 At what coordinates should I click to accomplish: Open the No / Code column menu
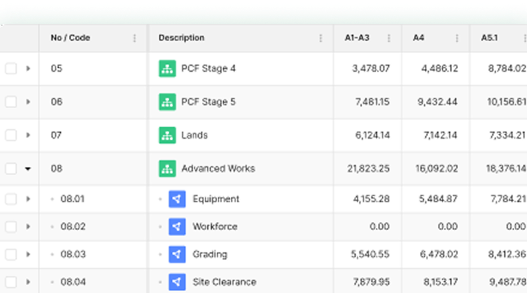(x=134, y=38)
